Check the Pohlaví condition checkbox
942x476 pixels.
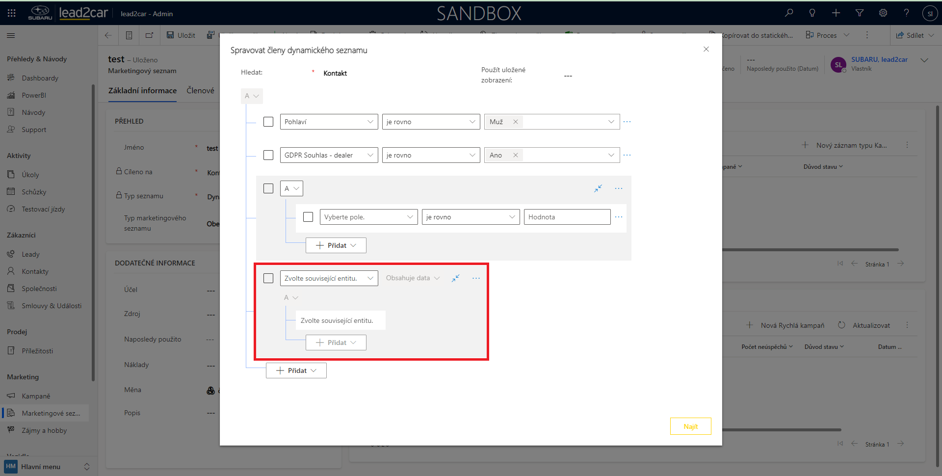(268, 122)
